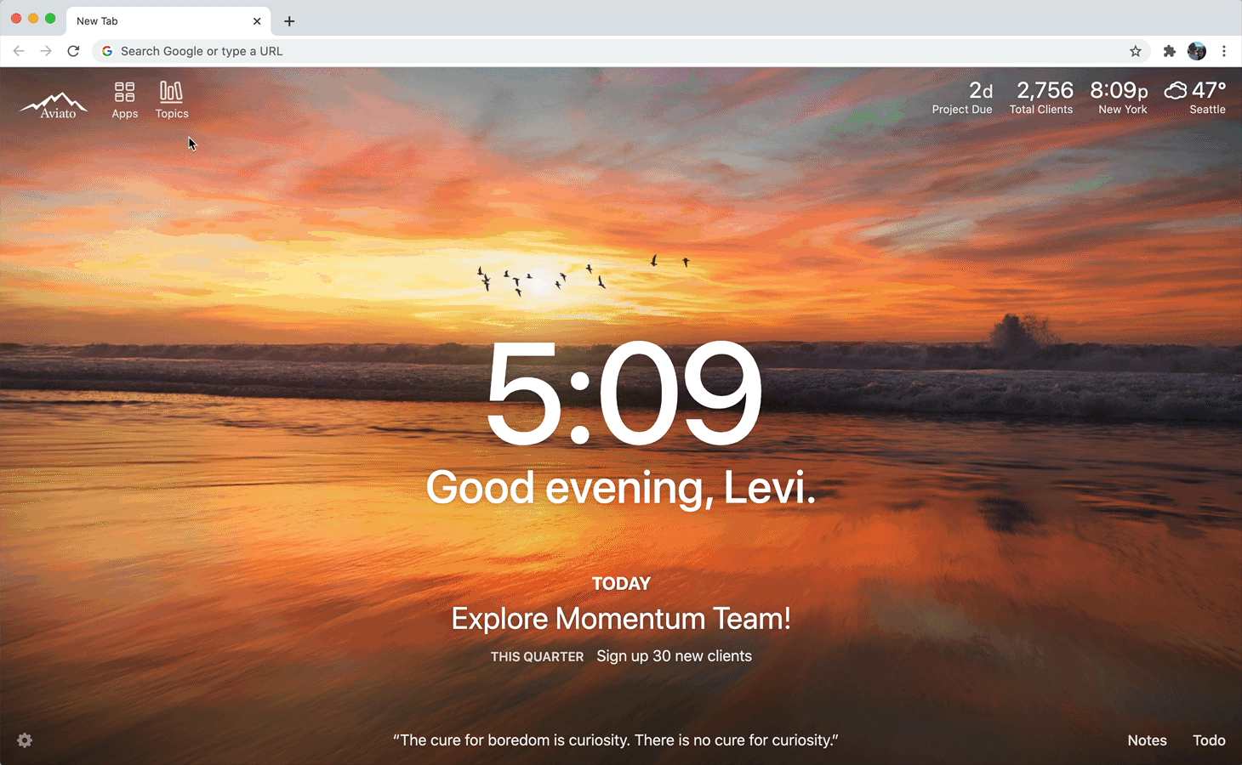Click the 2d Project Due countdown
The height and width of the screenshot is (765, 1242).
962,97
